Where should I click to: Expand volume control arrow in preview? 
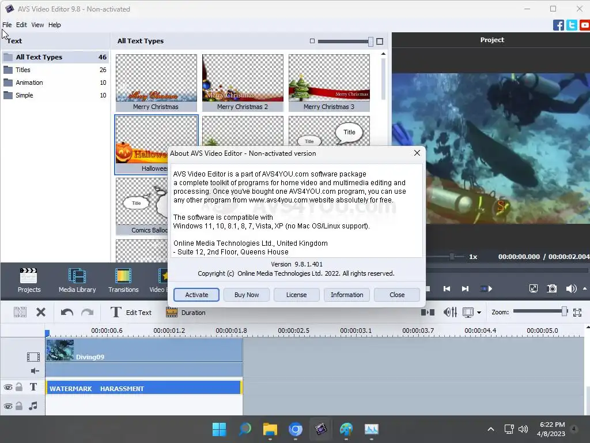(585, 288)
